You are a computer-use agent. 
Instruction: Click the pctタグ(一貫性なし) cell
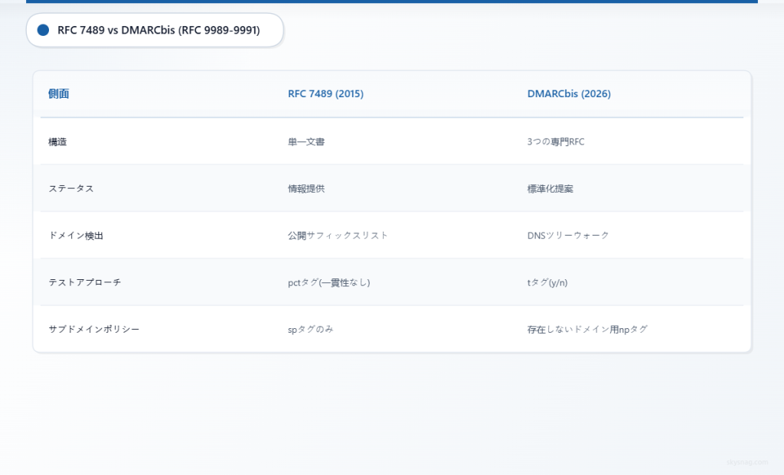pos(329,283)
